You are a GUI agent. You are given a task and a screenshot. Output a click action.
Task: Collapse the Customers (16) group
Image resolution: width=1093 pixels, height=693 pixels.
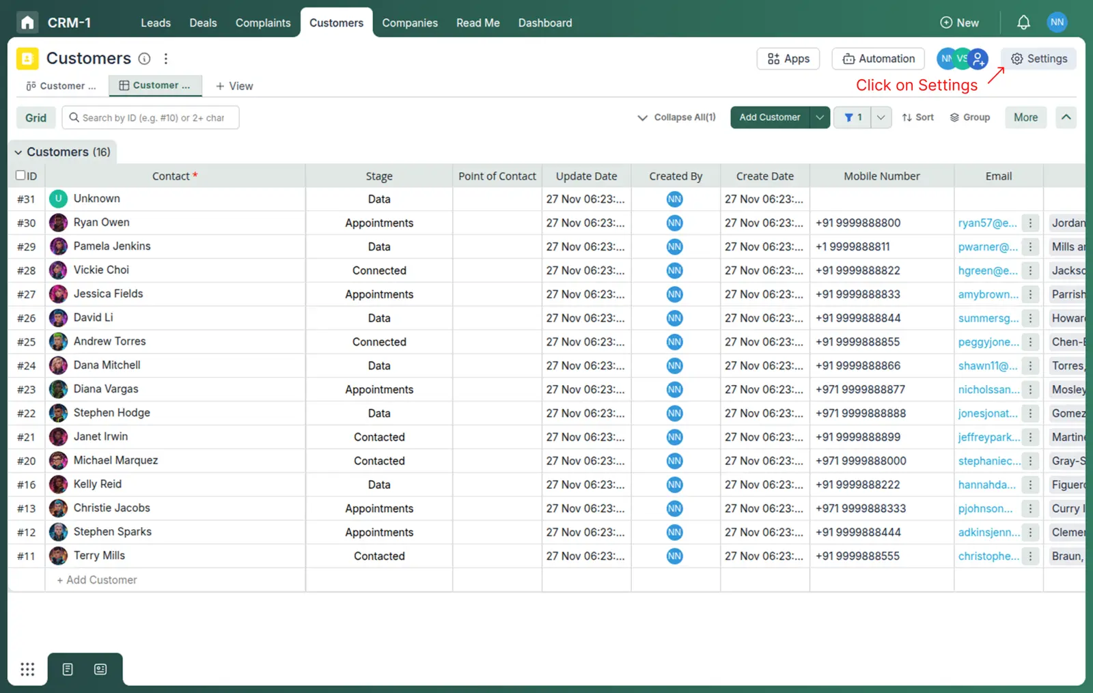click(18, 152)
